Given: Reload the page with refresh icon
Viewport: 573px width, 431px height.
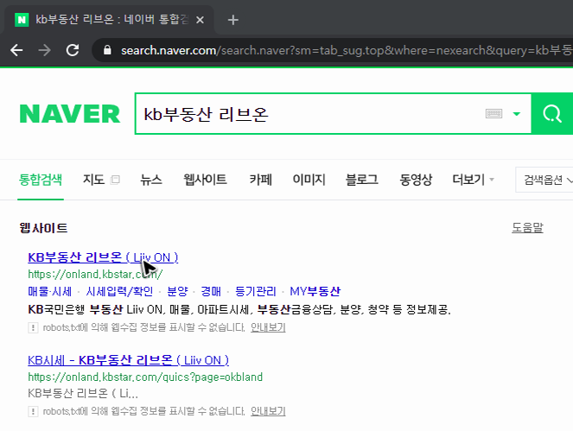Looking at the screenshot, I should [73, 50].
